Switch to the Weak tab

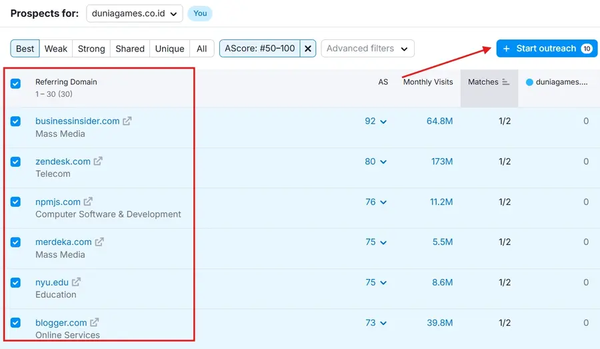[55, 49]
